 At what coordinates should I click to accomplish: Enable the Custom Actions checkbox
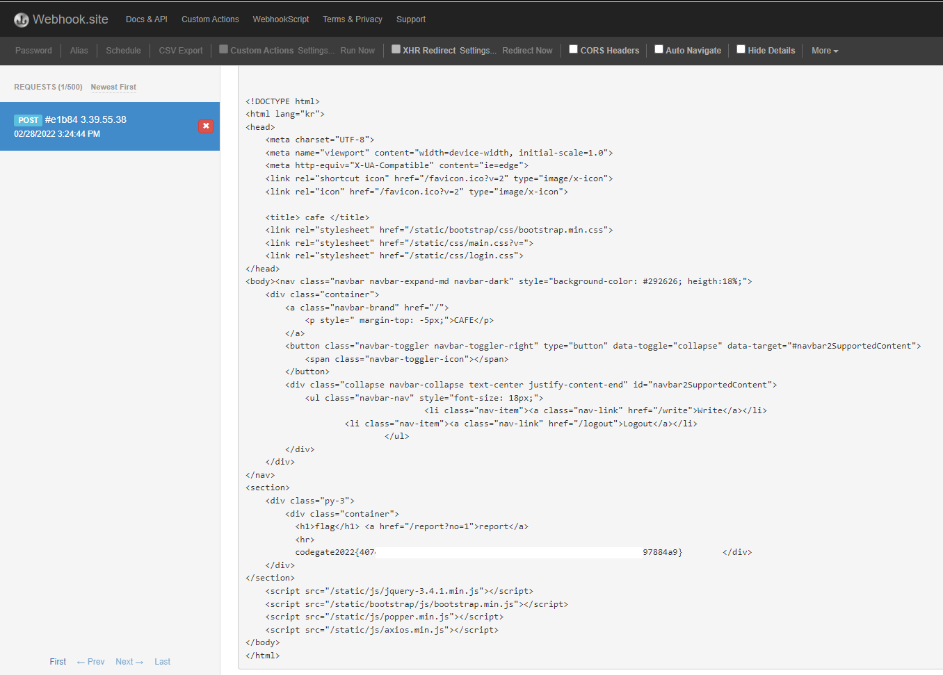(224, 49)
